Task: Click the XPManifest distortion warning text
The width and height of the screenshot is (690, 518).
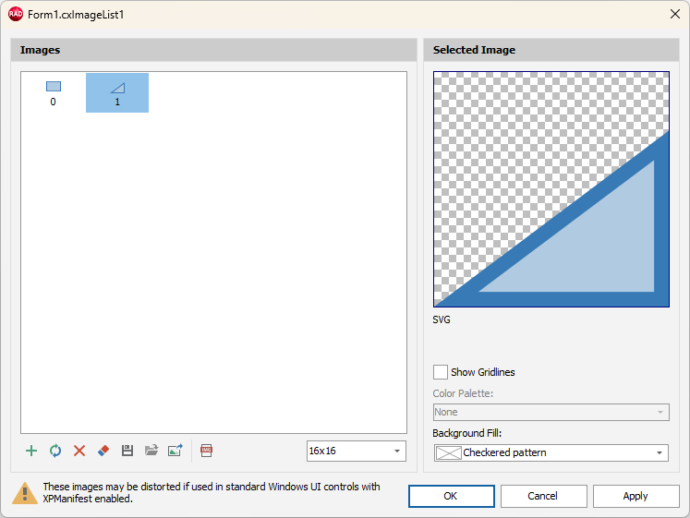Action: coord(212,492)
